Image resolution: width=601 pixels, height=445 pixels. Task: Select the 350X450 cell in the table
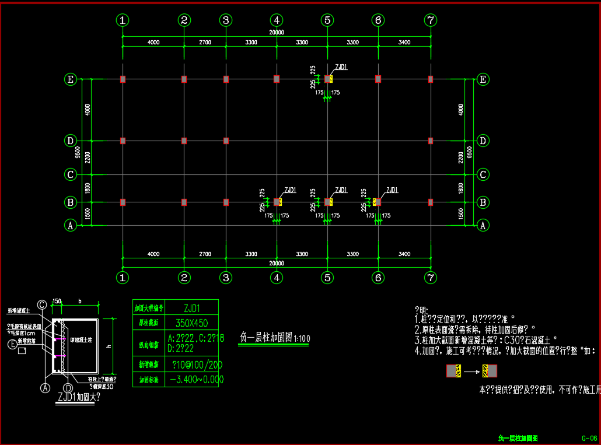pyautogui.click(x=192, y=323)
